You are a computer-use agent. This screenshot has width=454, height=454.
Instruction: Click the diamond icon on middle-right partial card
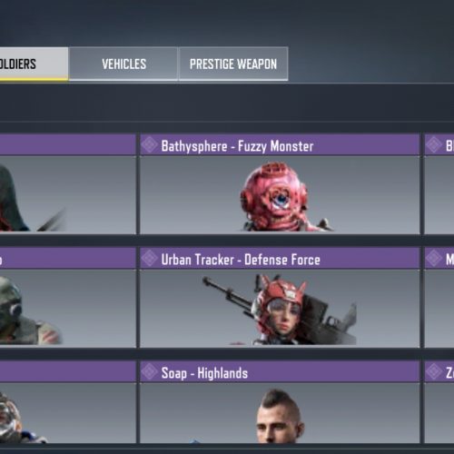coord(434,258)
